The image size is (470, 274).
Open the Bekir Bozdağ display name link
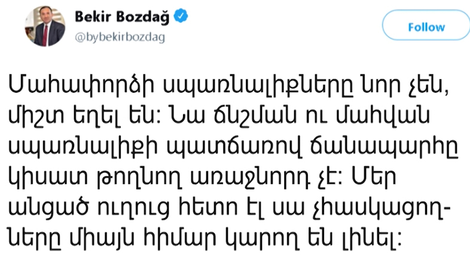click(123, 18)
